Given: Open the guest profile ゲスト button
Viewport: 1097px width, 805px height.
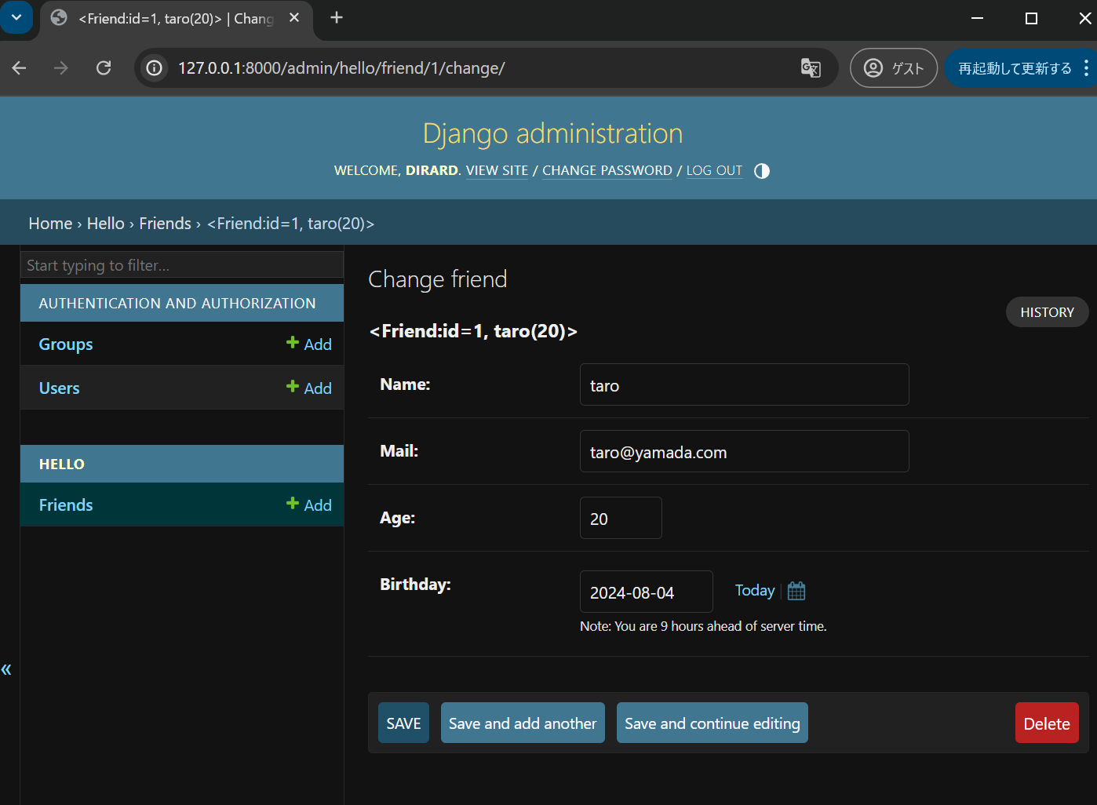Looking at the screenshot, I should pyautogui.click(x=894, y=68).
